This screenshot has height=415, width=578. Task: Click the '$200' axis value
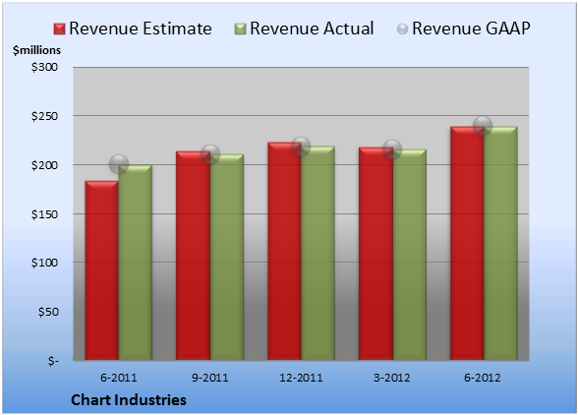44,165
